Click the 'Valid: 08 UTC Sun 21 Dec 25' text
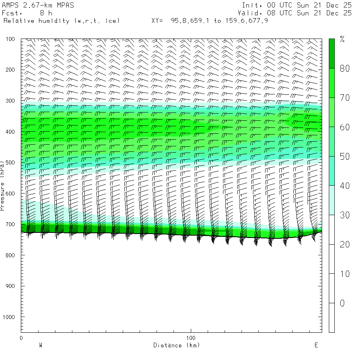The image size is (354, 354). tap(294, 13)
